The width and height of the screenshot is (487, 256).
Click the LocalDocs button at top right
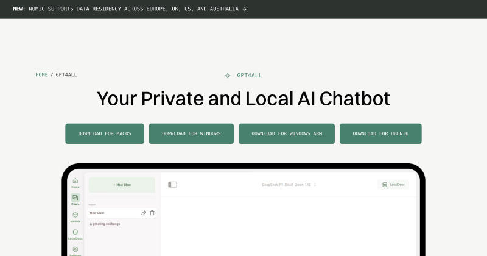(x=393, y=185)
